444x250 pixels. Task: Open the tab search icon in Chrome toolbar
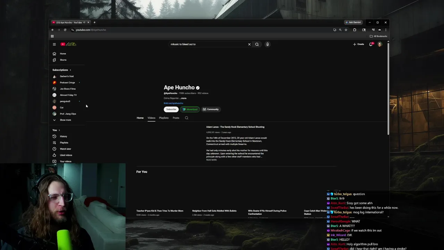[364, 30]
